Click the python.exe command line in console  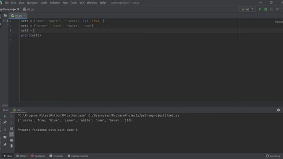pyautogui.click(x=98, y=115)
